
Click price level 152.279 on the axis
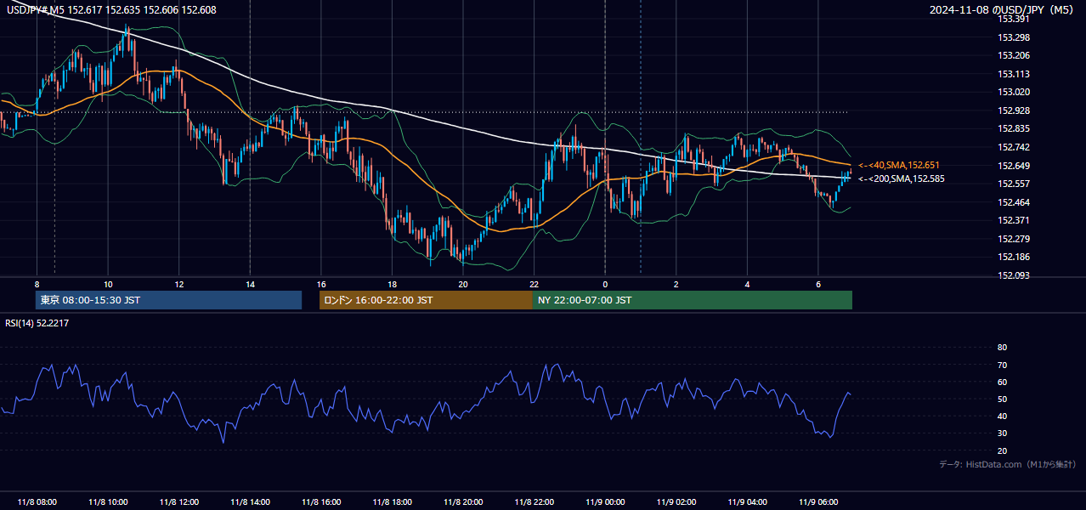1014,239
